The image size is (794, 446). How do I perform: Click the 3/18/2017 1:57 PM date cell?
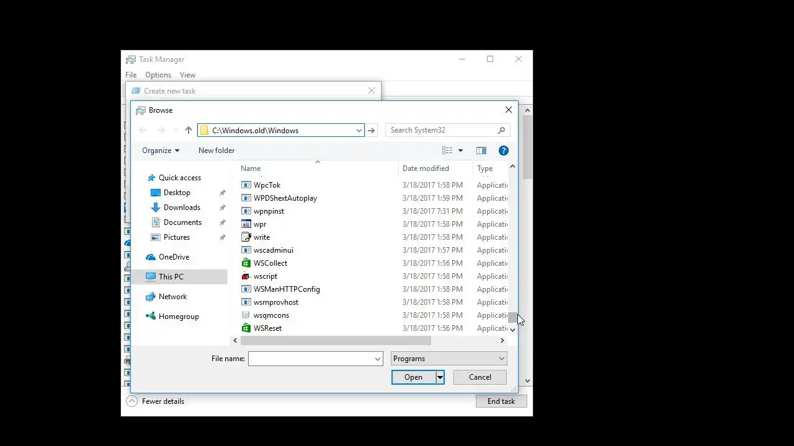click(432, 250)
